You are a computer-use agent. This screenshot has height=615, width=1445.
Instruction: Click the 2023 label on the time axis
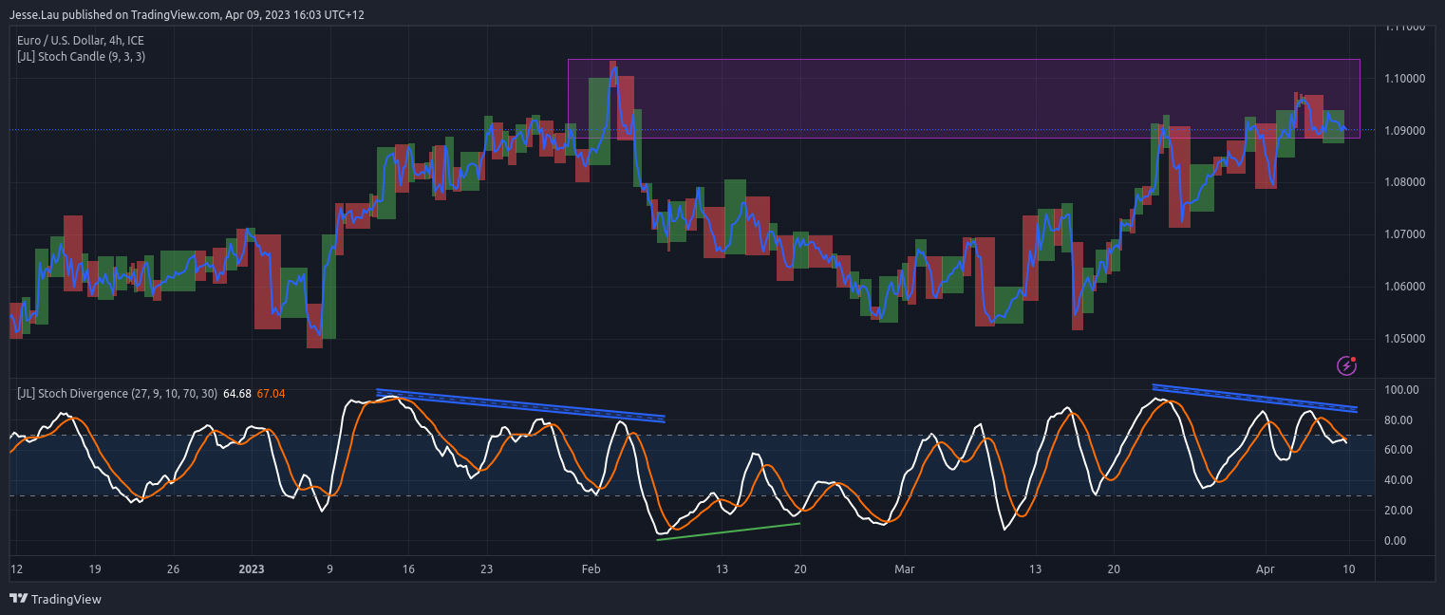[x=252, y=569]
